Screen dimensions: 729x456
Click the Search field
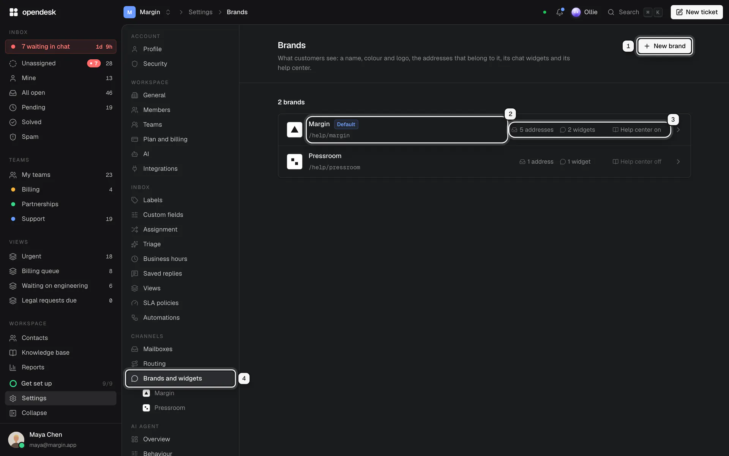pyautogui.click(x=634, y=12)
